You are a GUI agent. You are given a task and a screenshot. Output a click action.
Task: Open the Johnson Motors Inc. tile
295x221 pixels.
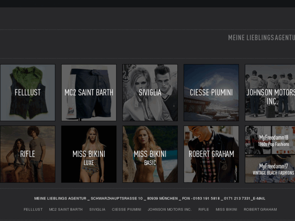270,92
